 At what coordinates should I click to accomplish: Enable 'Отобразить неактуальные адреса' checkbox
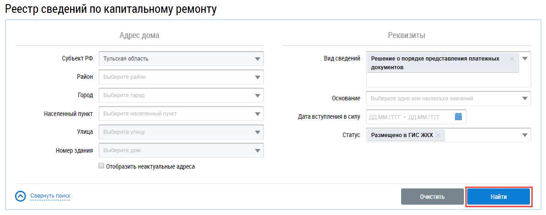101,166
